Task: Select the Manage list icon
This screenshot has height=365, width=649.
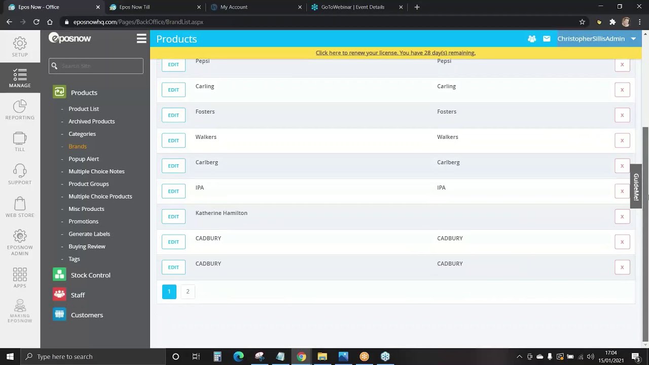Action: (20, 78)
